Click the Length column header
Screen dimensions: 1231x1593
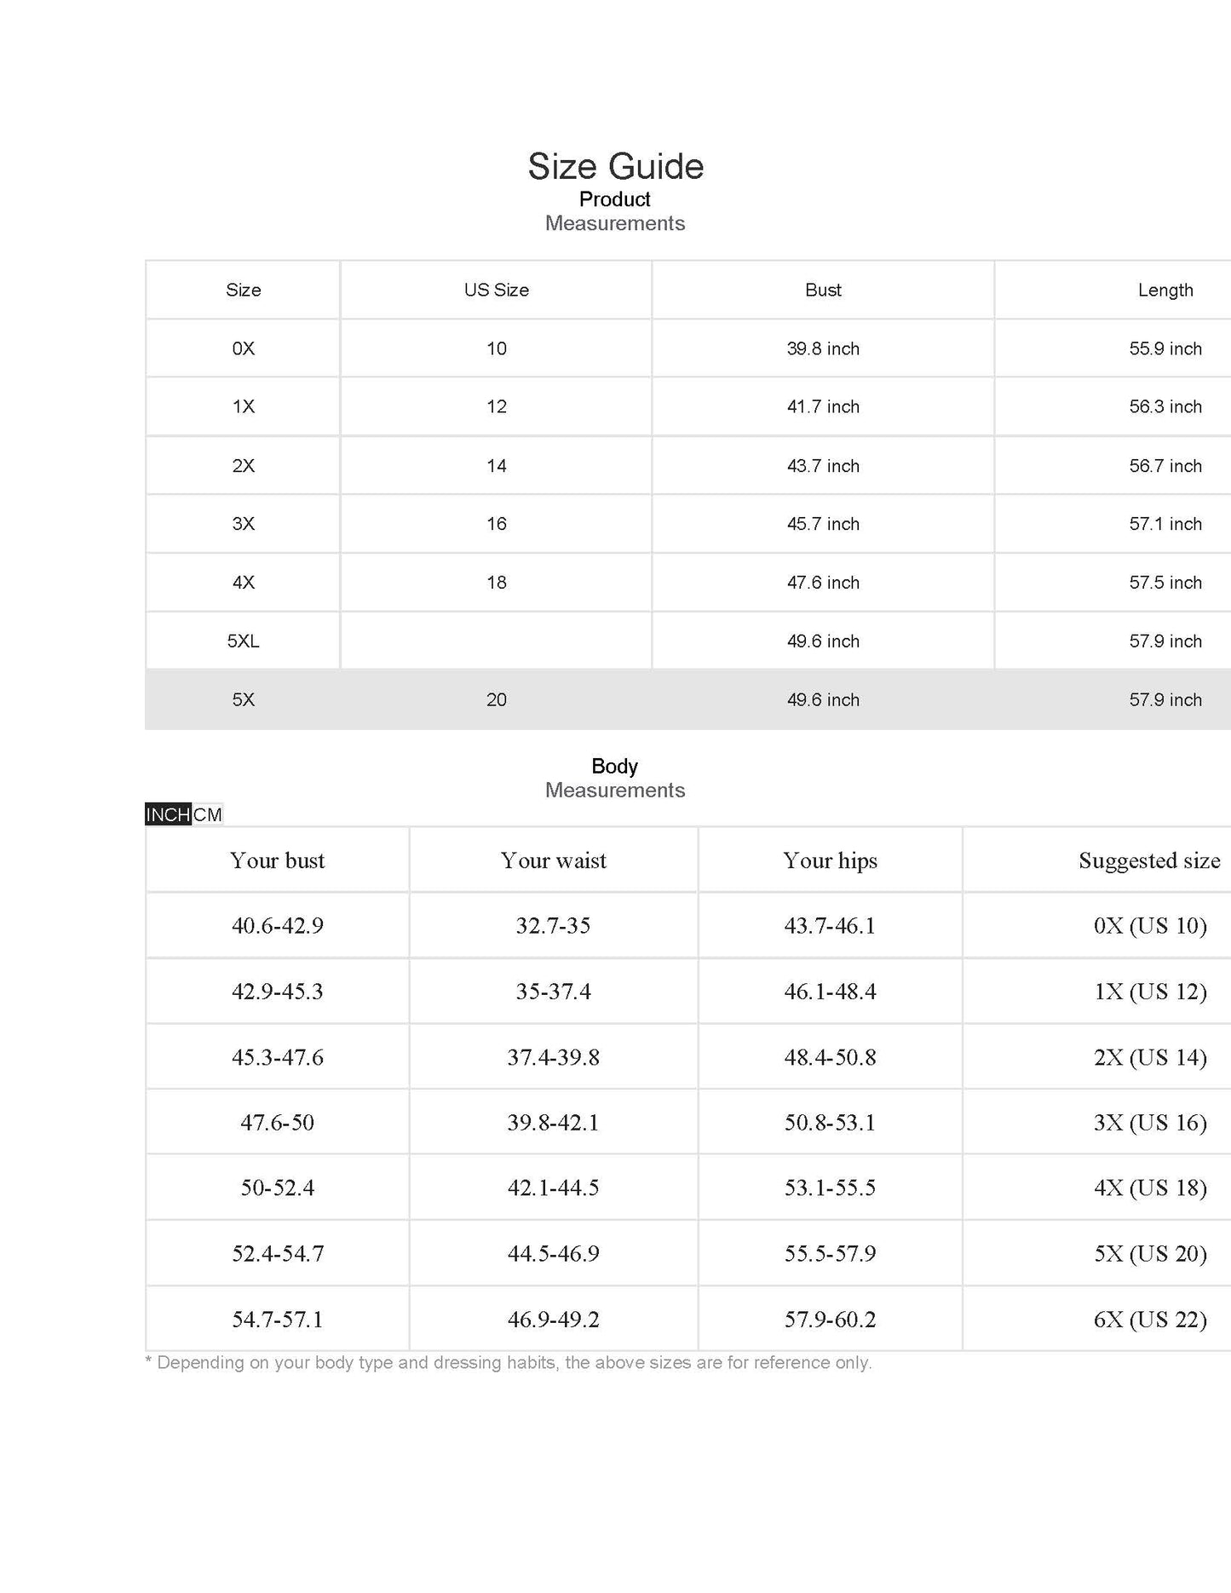pos(1165,290)
